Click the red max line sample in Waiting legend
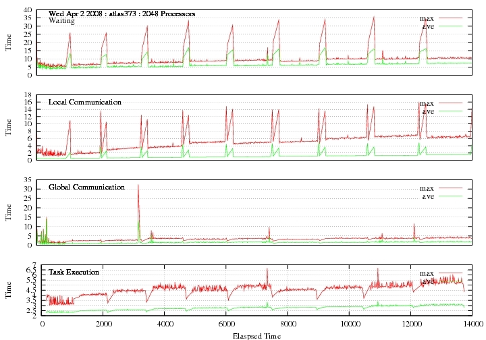486x340 pixels. pyautogui.click(x=450, y=18)
